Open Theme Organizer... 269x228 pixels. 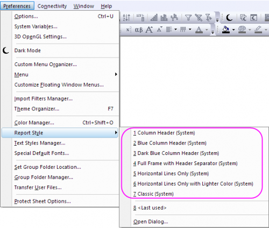tap(60, 109)
